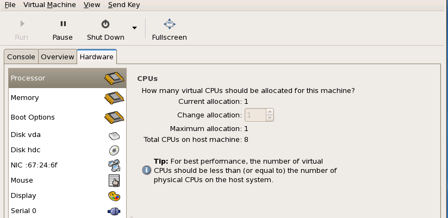Click the Change allocation input field

click(255, 115)
